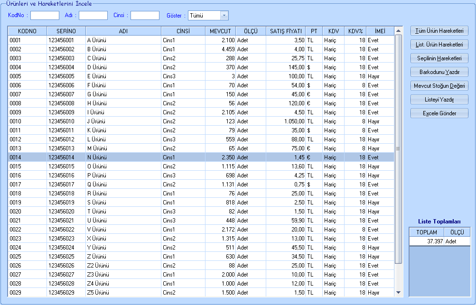Click the KDV column header
Screen dimensions: 476x305
click(x=333, y=31)
